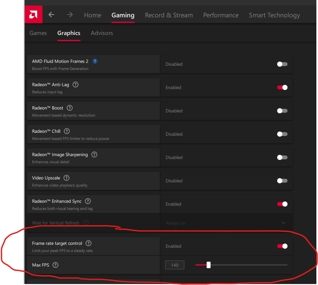Show help for Video Upscale
318x285 pixels.
(x=66, y=178)
